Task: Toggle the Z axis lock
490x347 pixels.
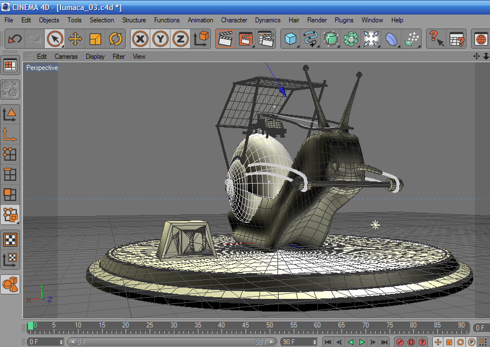Action: click(x=180, y=39)
